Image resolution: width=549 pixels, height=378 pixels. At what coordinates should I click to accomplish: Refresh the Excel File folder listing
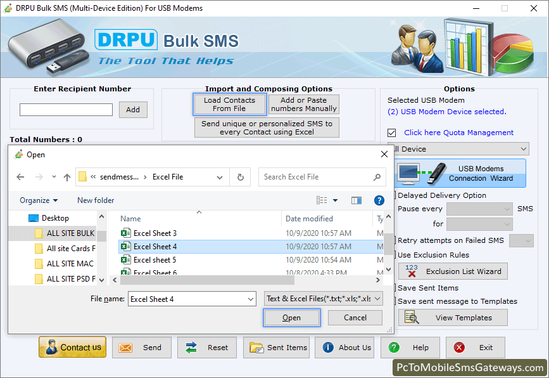pos(240,177)
